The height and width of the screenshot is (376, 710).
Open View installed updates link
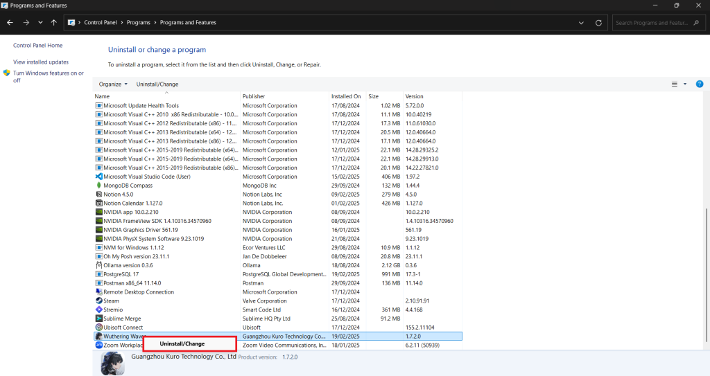[41, 62]
